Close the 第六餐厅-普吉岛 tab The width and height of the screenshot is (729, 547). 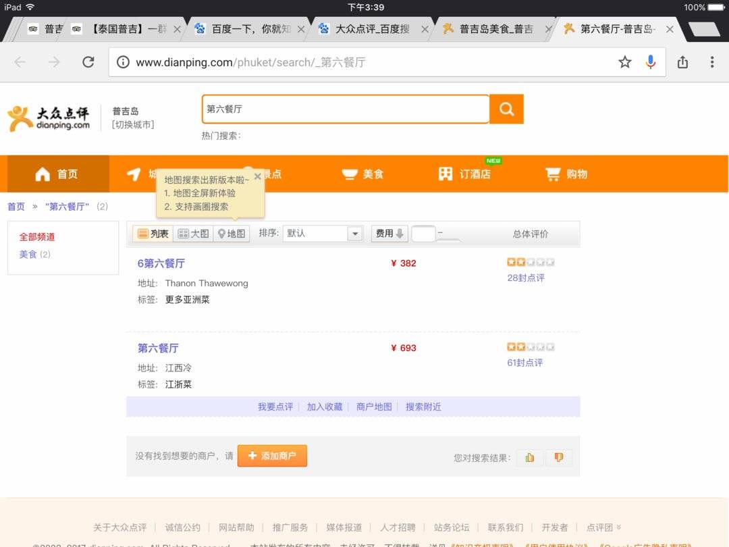point(670,29)
